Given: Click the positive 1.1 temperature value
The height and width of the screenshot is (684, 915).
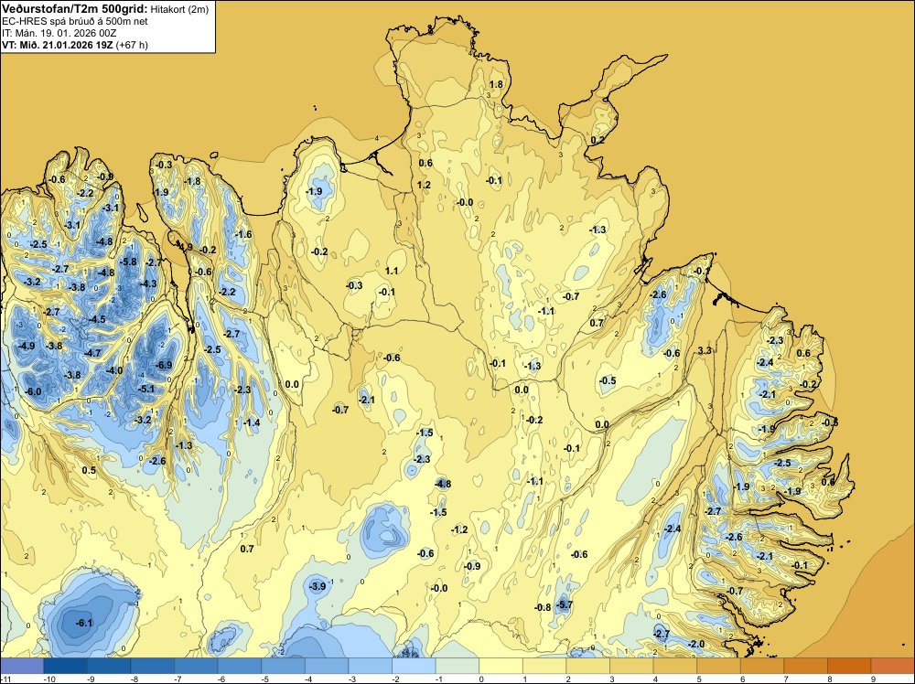Looking at the screenshot, I should 392,271.
